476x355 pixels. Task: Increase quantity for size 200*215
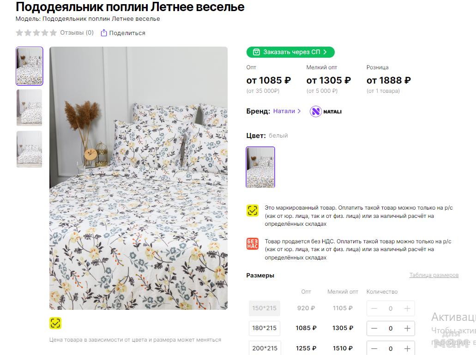click(407, 349)
